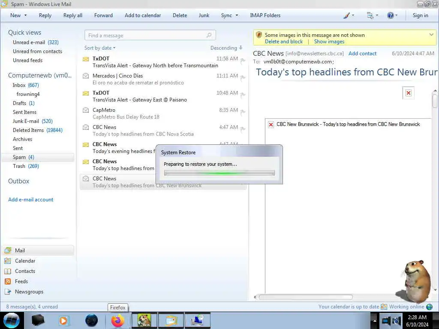This screenshot has width=439, height=329.
Task: Open IMAP Folders
Action: click(265, 15)
